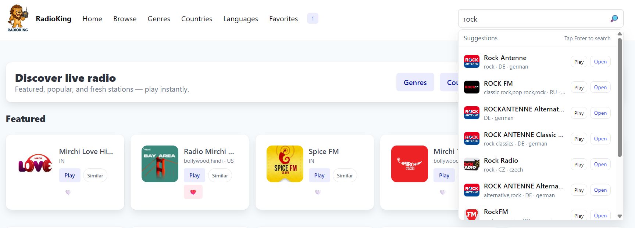Click the Mirchi Love Hi... station name
Image resolution: width=635 pixels, height=228 pixels.
tap(86, 151)
